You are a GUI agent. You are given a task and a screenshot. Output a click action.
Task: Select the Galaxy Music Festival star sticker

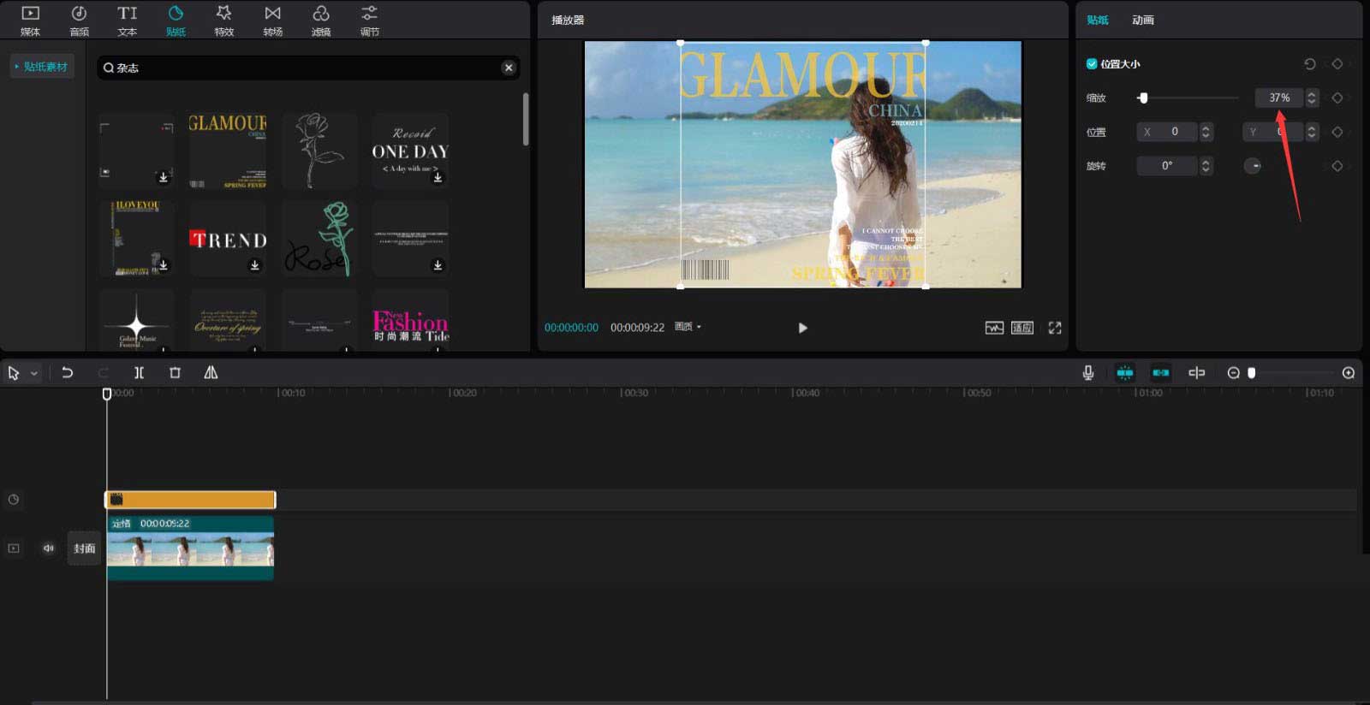pos(136,321)
